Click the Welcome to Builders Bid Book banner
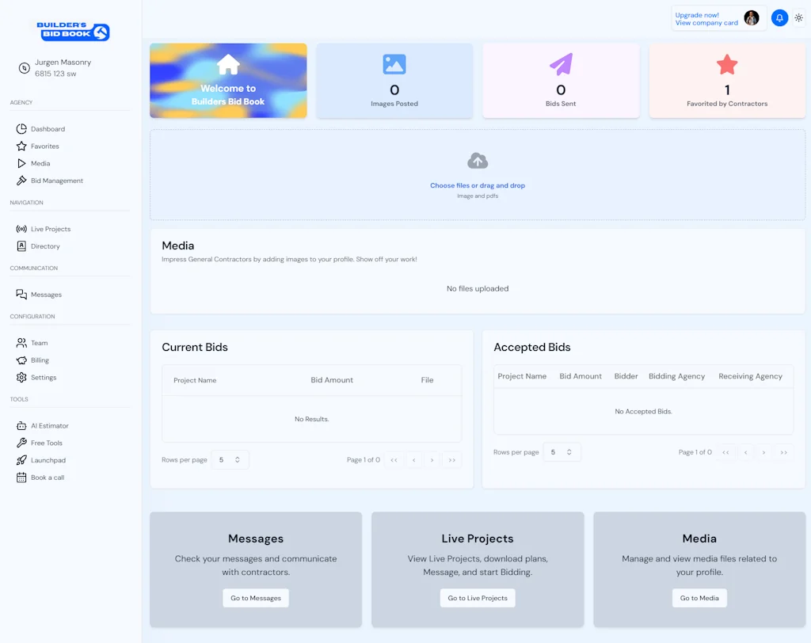The height and width of the screenshot is (643, 811). [228, 81]
